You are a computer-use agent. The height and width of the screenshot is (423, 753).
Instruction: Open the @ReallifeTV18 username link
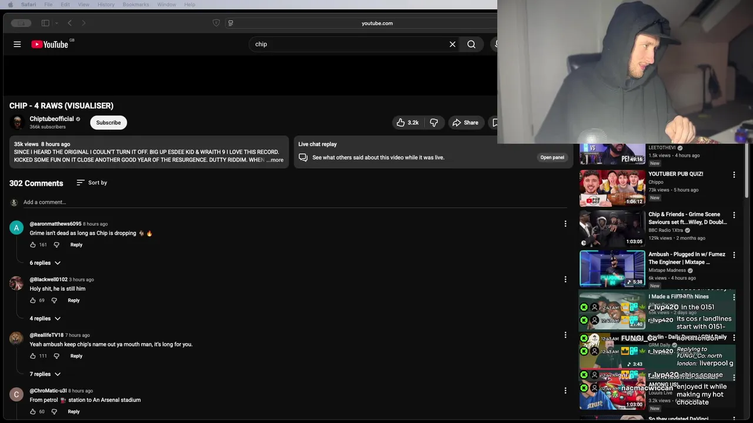click(x=46, y=335)
